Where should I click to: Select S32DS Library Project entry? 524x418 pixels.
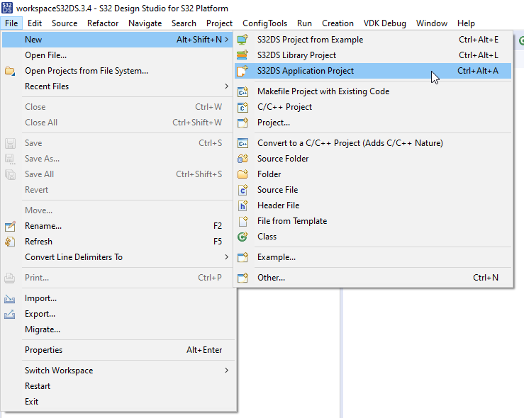(x=373, y=55)
